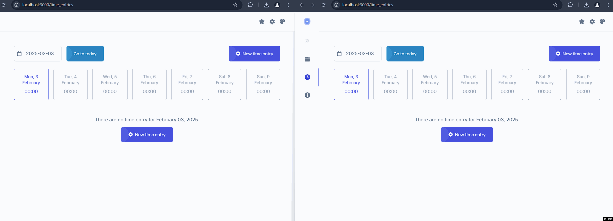Screen dimensions: 613x221
Task: View site info icon in left address bar
Action: click(16, 5)
